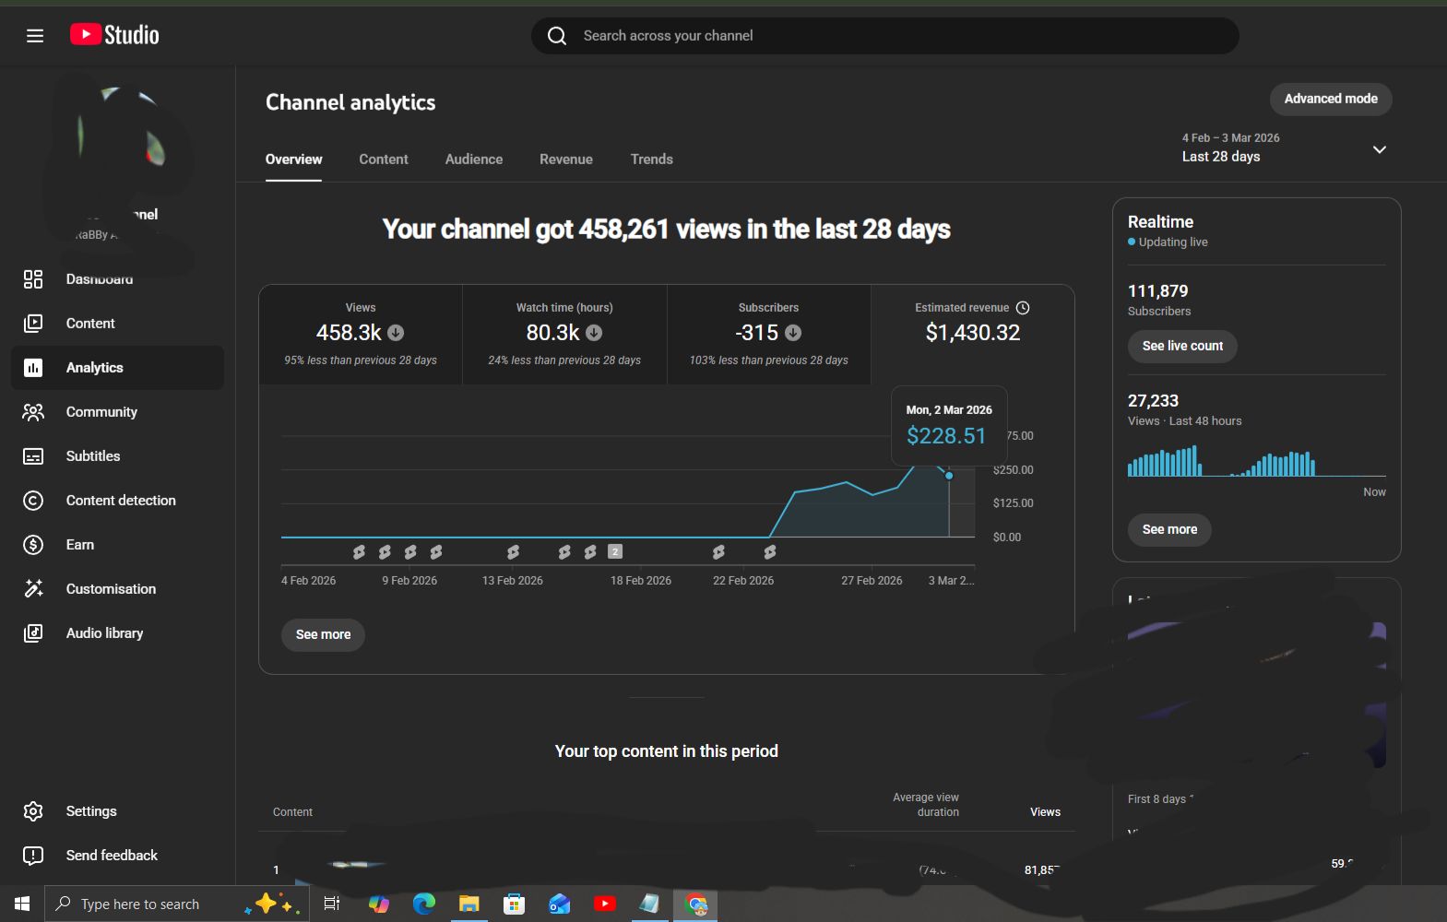The height and width of the screenshot is (922, 1447).
Task: Go to Subtitles in sidebar
Action: coord(92,456)
